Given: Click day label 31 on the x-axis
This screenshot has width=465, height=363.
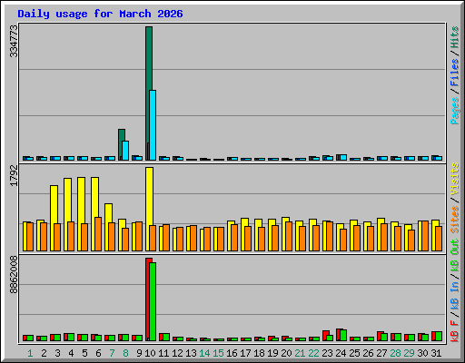Looking at the screenshot, I should pyautogui.click(x=436, y=353).
